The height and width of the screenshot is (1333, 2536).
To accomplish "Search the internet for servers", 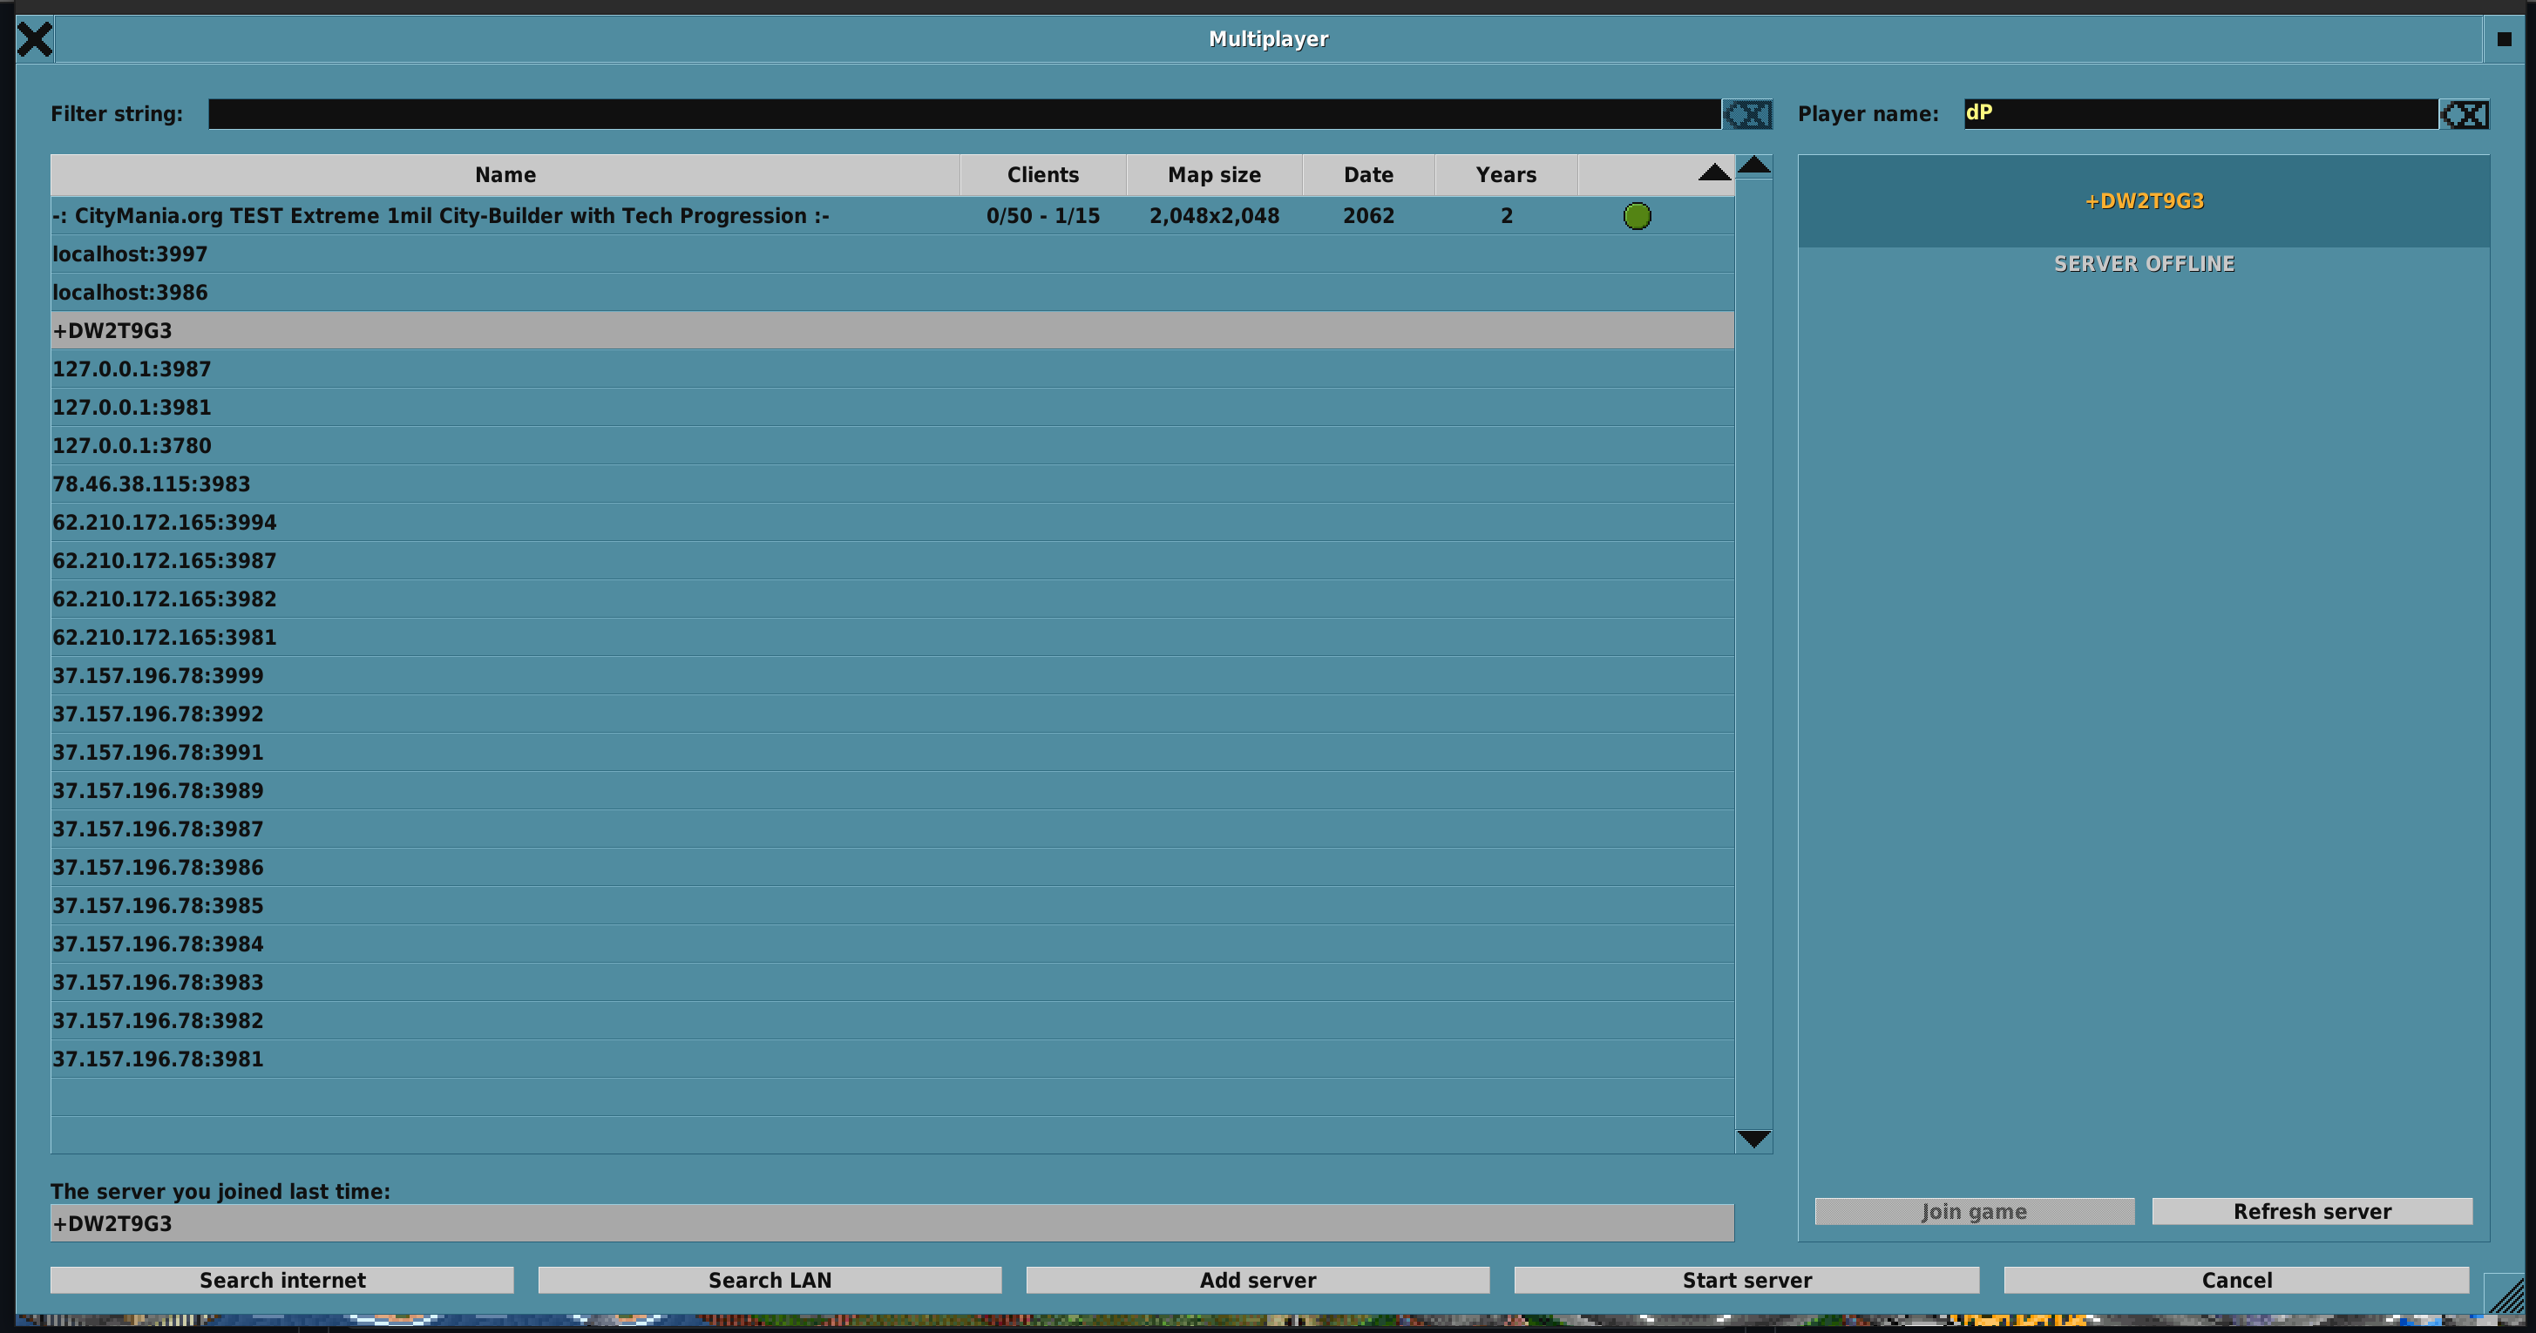I will tap(282, 1280).
